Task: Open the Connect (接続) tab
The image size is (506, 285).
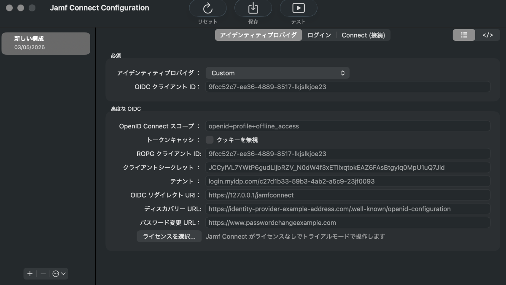Action: coord(363,35)
